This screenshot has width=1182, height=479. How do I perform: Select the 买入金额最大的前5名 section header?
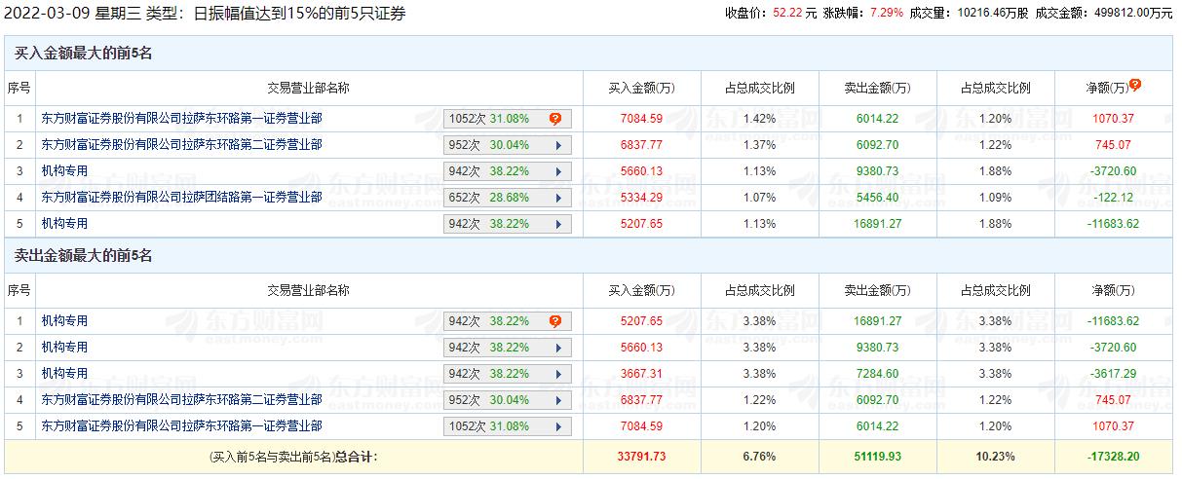point(84,54)
